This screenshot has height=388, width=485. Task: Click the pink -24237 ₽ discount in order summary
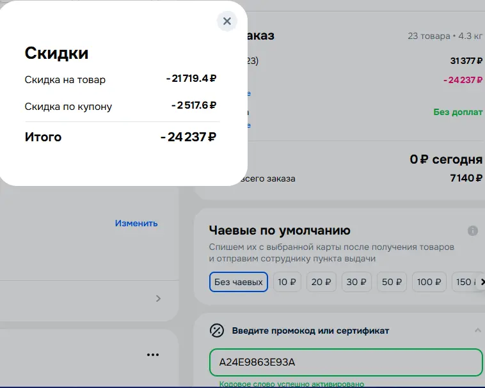click(463, 80)
